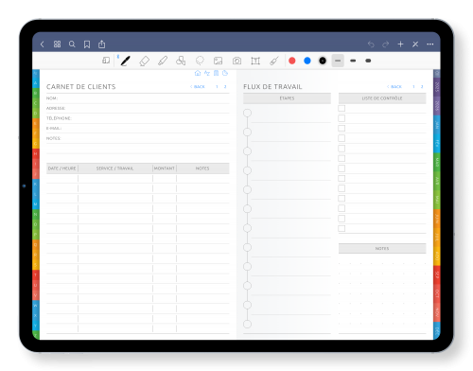Check the seventh Liste de contrôle checkbox

[342, 168]
